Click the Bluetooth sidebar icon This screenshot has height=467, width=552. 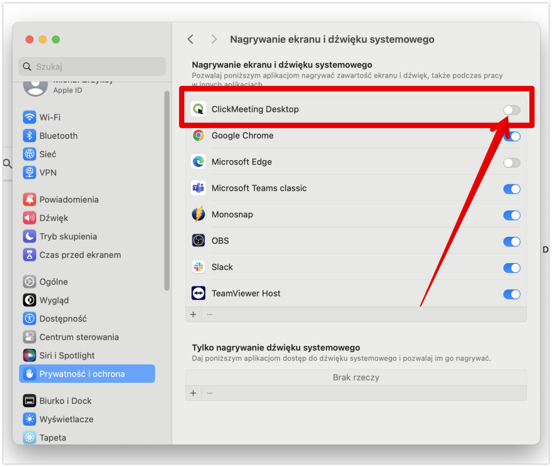30,135
